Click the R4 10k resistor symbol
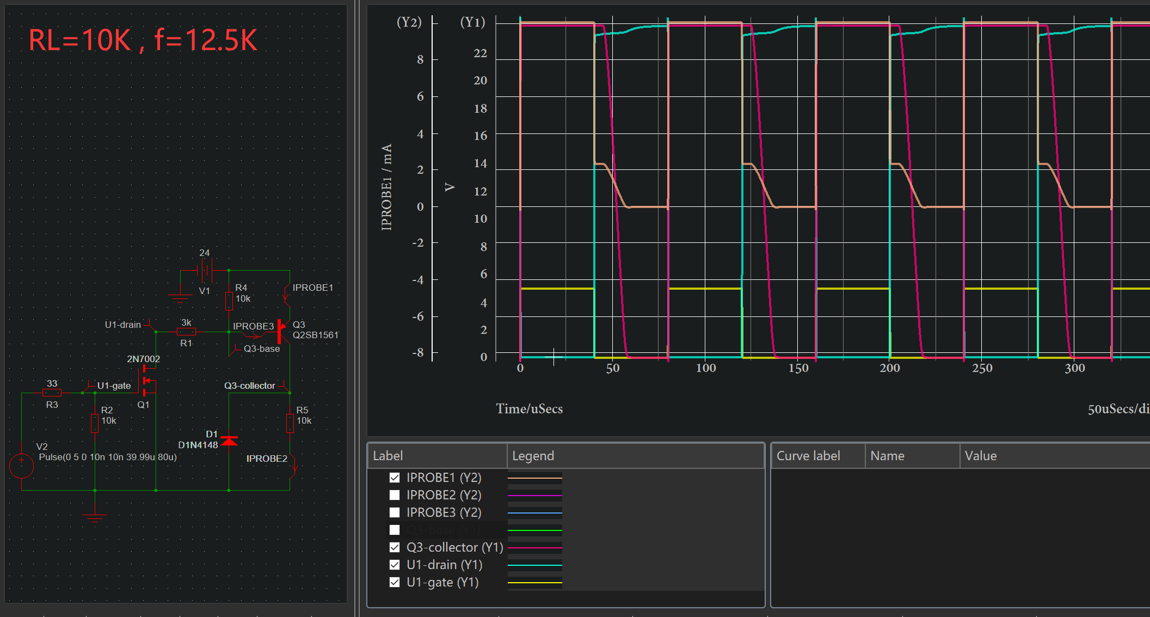 pyautogui.click(x=229, y=300)
